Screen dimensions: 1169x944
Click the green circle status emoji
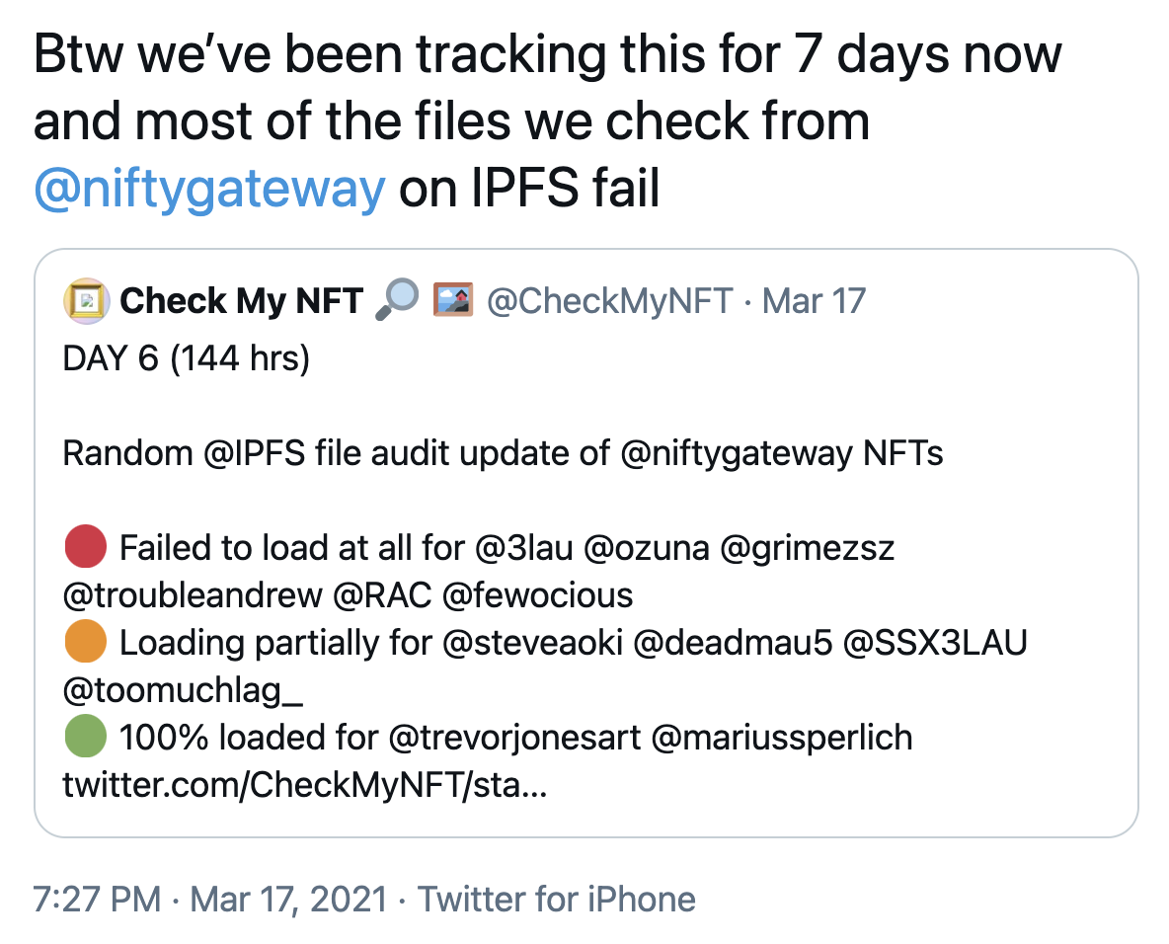pyautogui.click(x=85, y=738)
